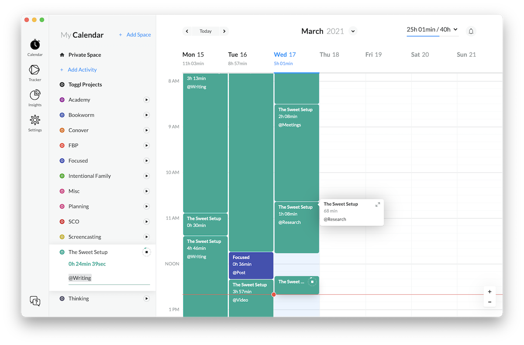Open the Focused 0h 36min @Post event

point(251,266)
